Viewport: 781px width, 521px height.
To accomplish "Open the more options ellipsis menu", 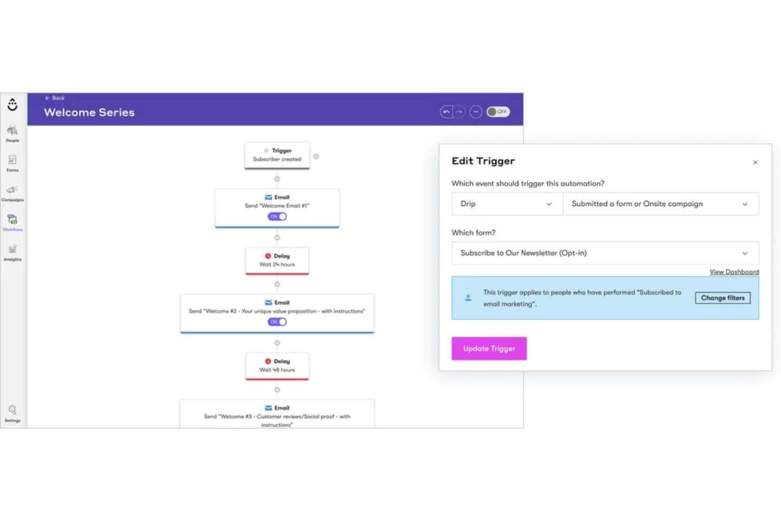I will coord(475,111).
